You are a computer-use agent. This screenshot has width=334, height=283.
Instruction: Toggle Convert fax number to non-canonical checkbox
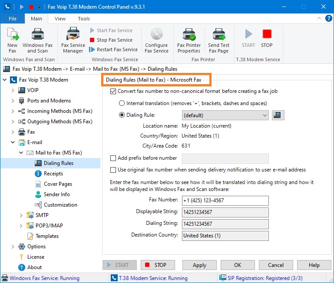[x=113, y=91]
